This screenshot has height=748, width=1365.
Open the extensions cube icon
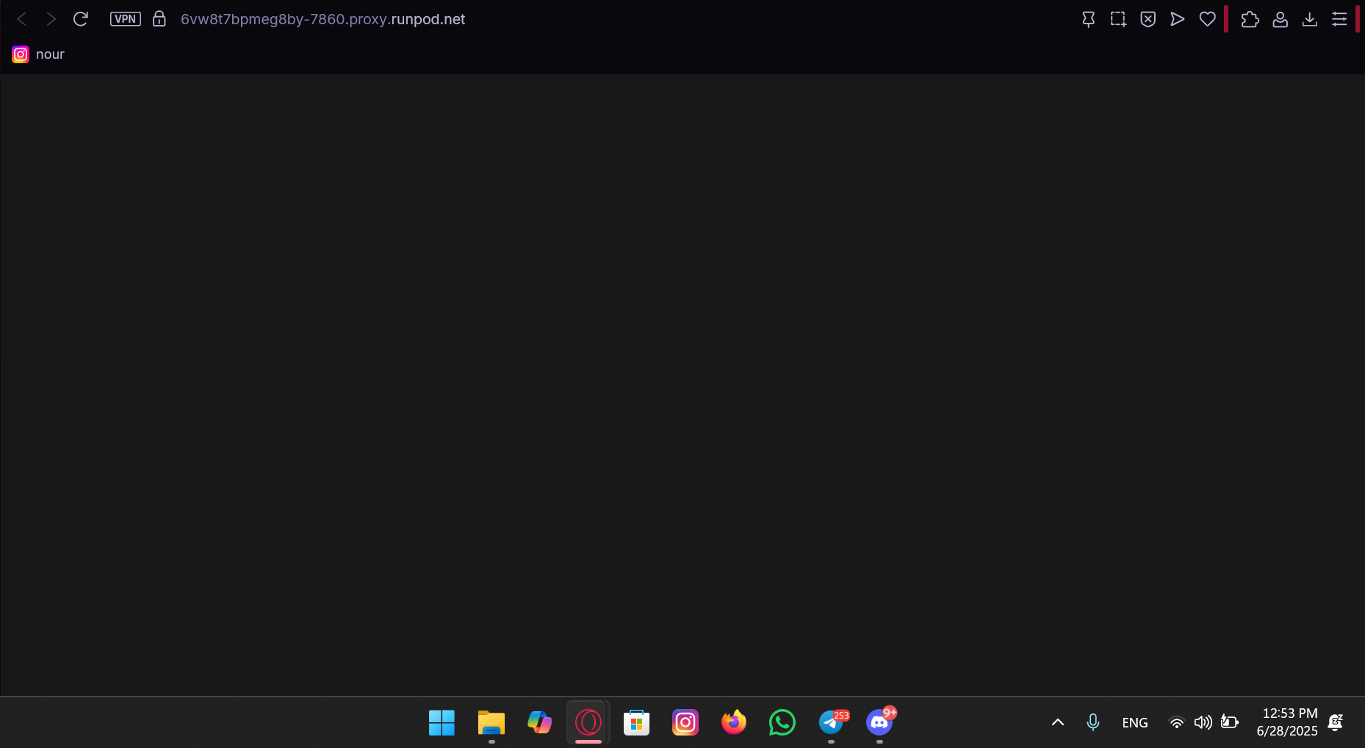pos(1250,19)
